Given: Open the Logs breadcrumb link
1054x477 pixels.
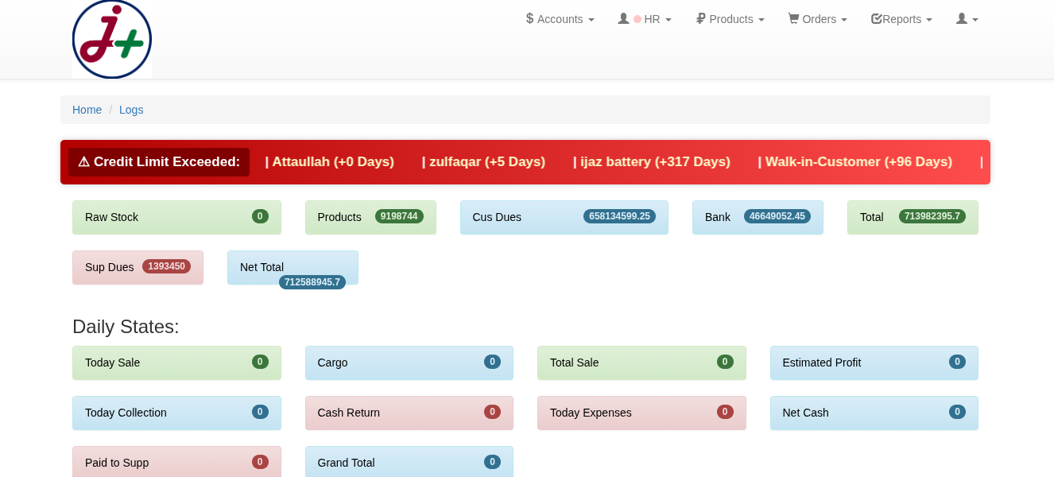Looking at the screenshot, I should click(x=131, y=110).
